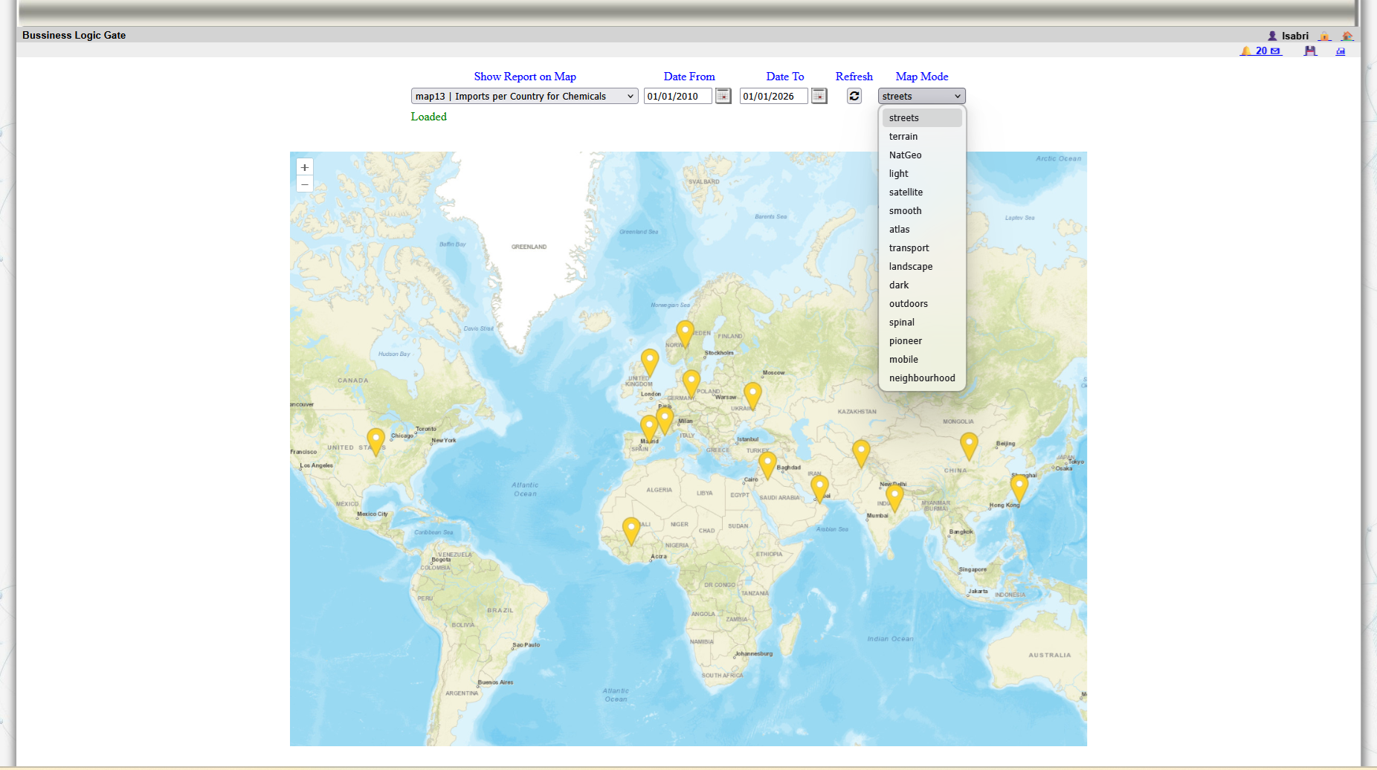Viewport: 1377px width, 770px height.
Task: Pick the dark map mode
Action: (899, 285)
